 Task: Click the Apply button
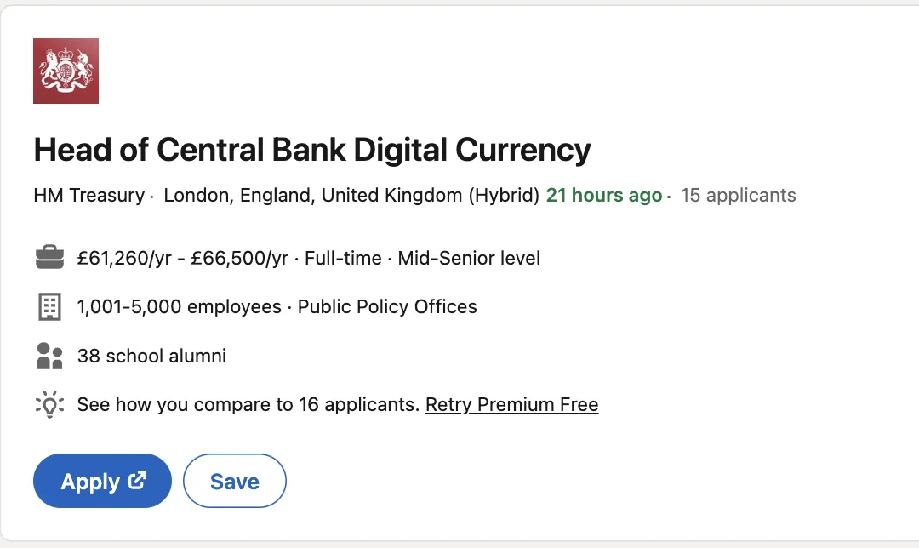click(x=103, y=481)
